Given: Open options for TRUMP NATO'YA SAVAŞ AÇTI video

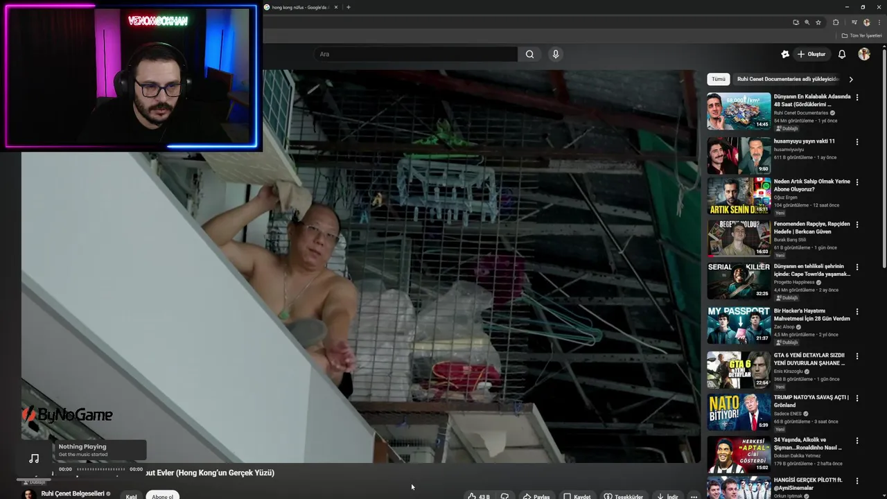Looking at the screenshot, I should [857, 399].
